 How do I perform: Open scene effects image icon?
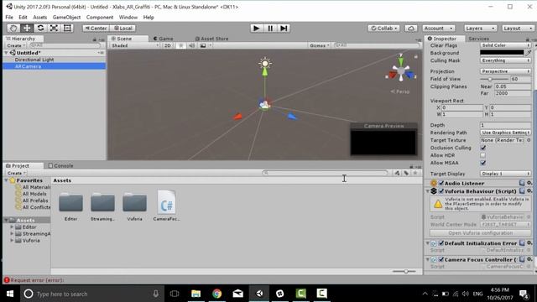pyautogui.click(x=203, y=45)
